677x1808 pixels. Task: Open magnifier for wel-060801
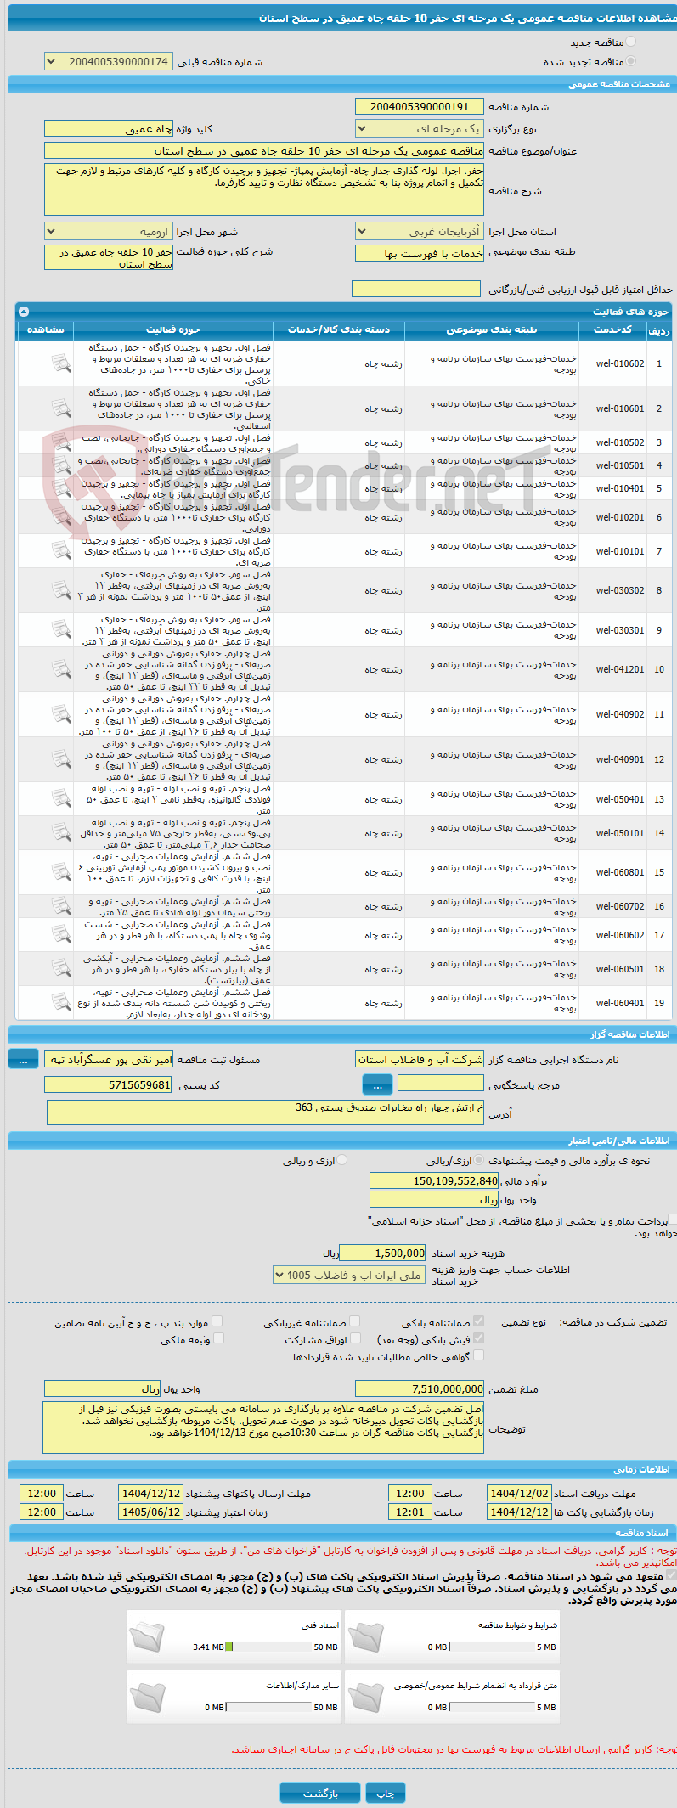(61, 872)
